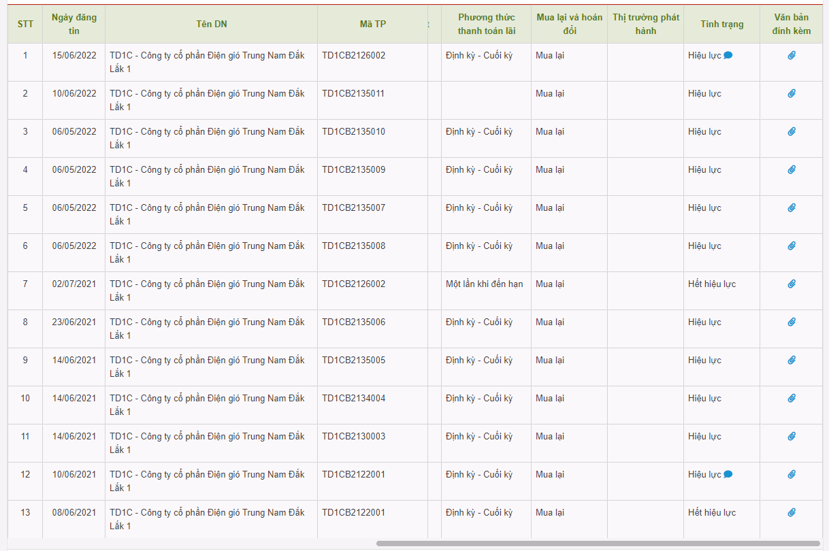The width and height of the screenshot is (829, 551).
Task: Click attachment icon in row 11
Action: coord(792,437)
